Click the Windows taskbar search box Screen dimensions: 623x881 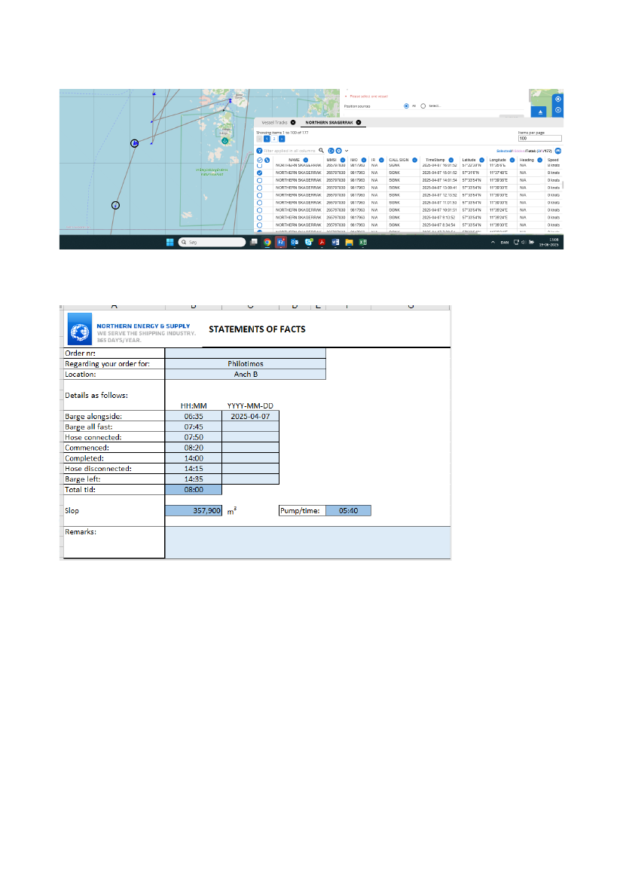pos(212,243)
